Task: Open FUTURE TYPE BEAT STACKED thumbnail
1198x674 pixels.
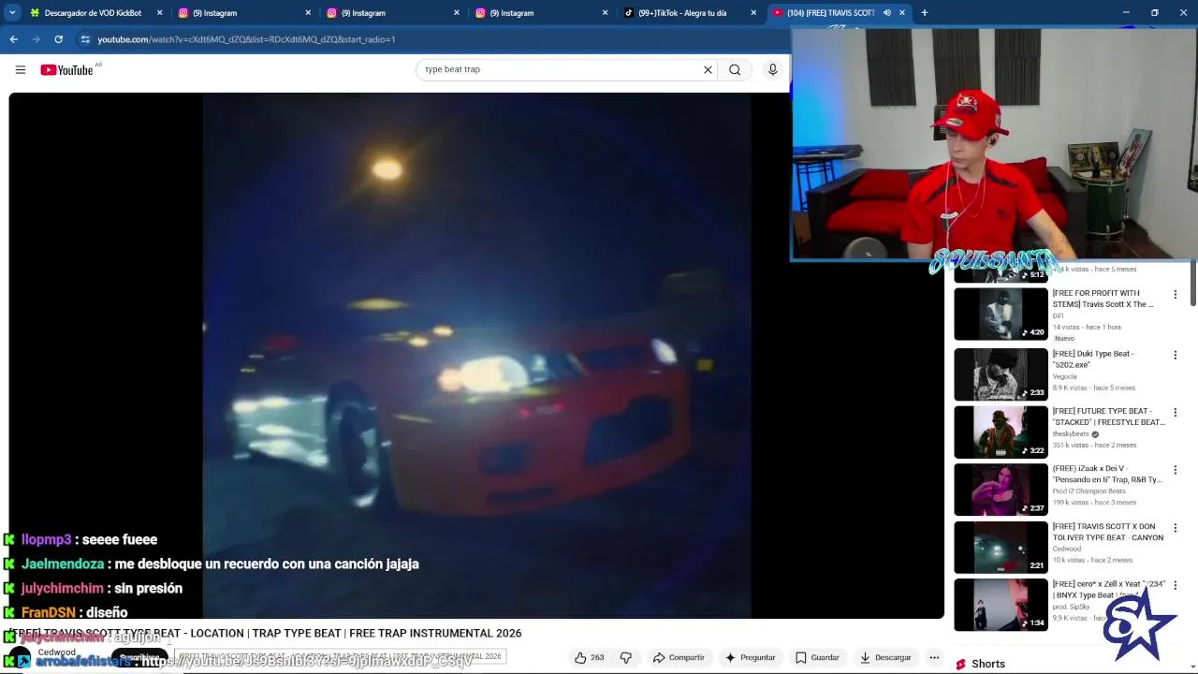Action: tap(1001, 432)
